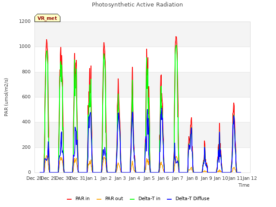Click the 400 y-axis tick label

pyautogui.click(x=26, y=122)
